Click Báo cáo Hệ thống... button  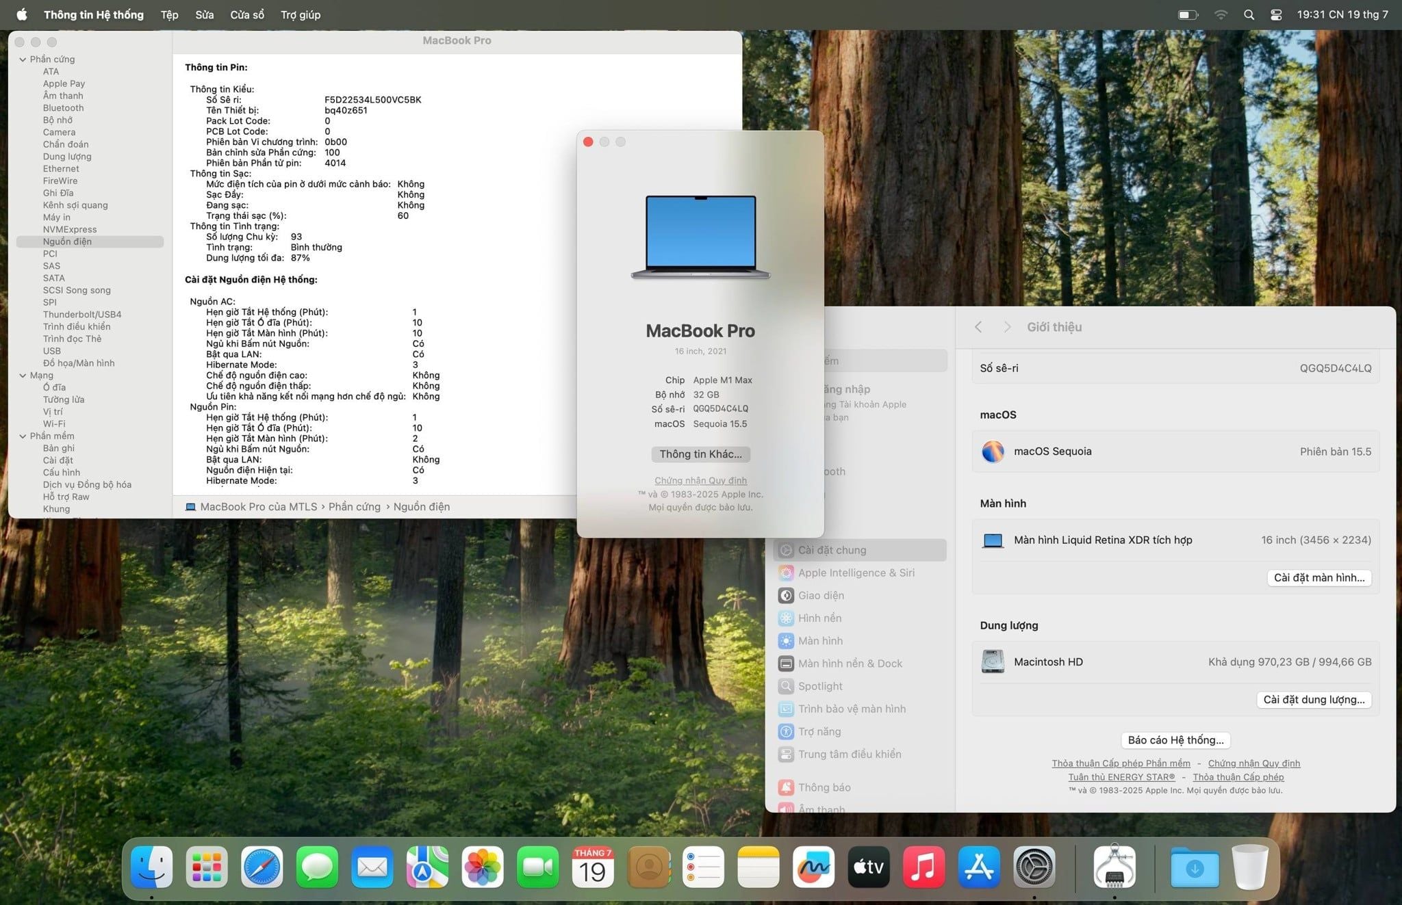pos(1175,740)
